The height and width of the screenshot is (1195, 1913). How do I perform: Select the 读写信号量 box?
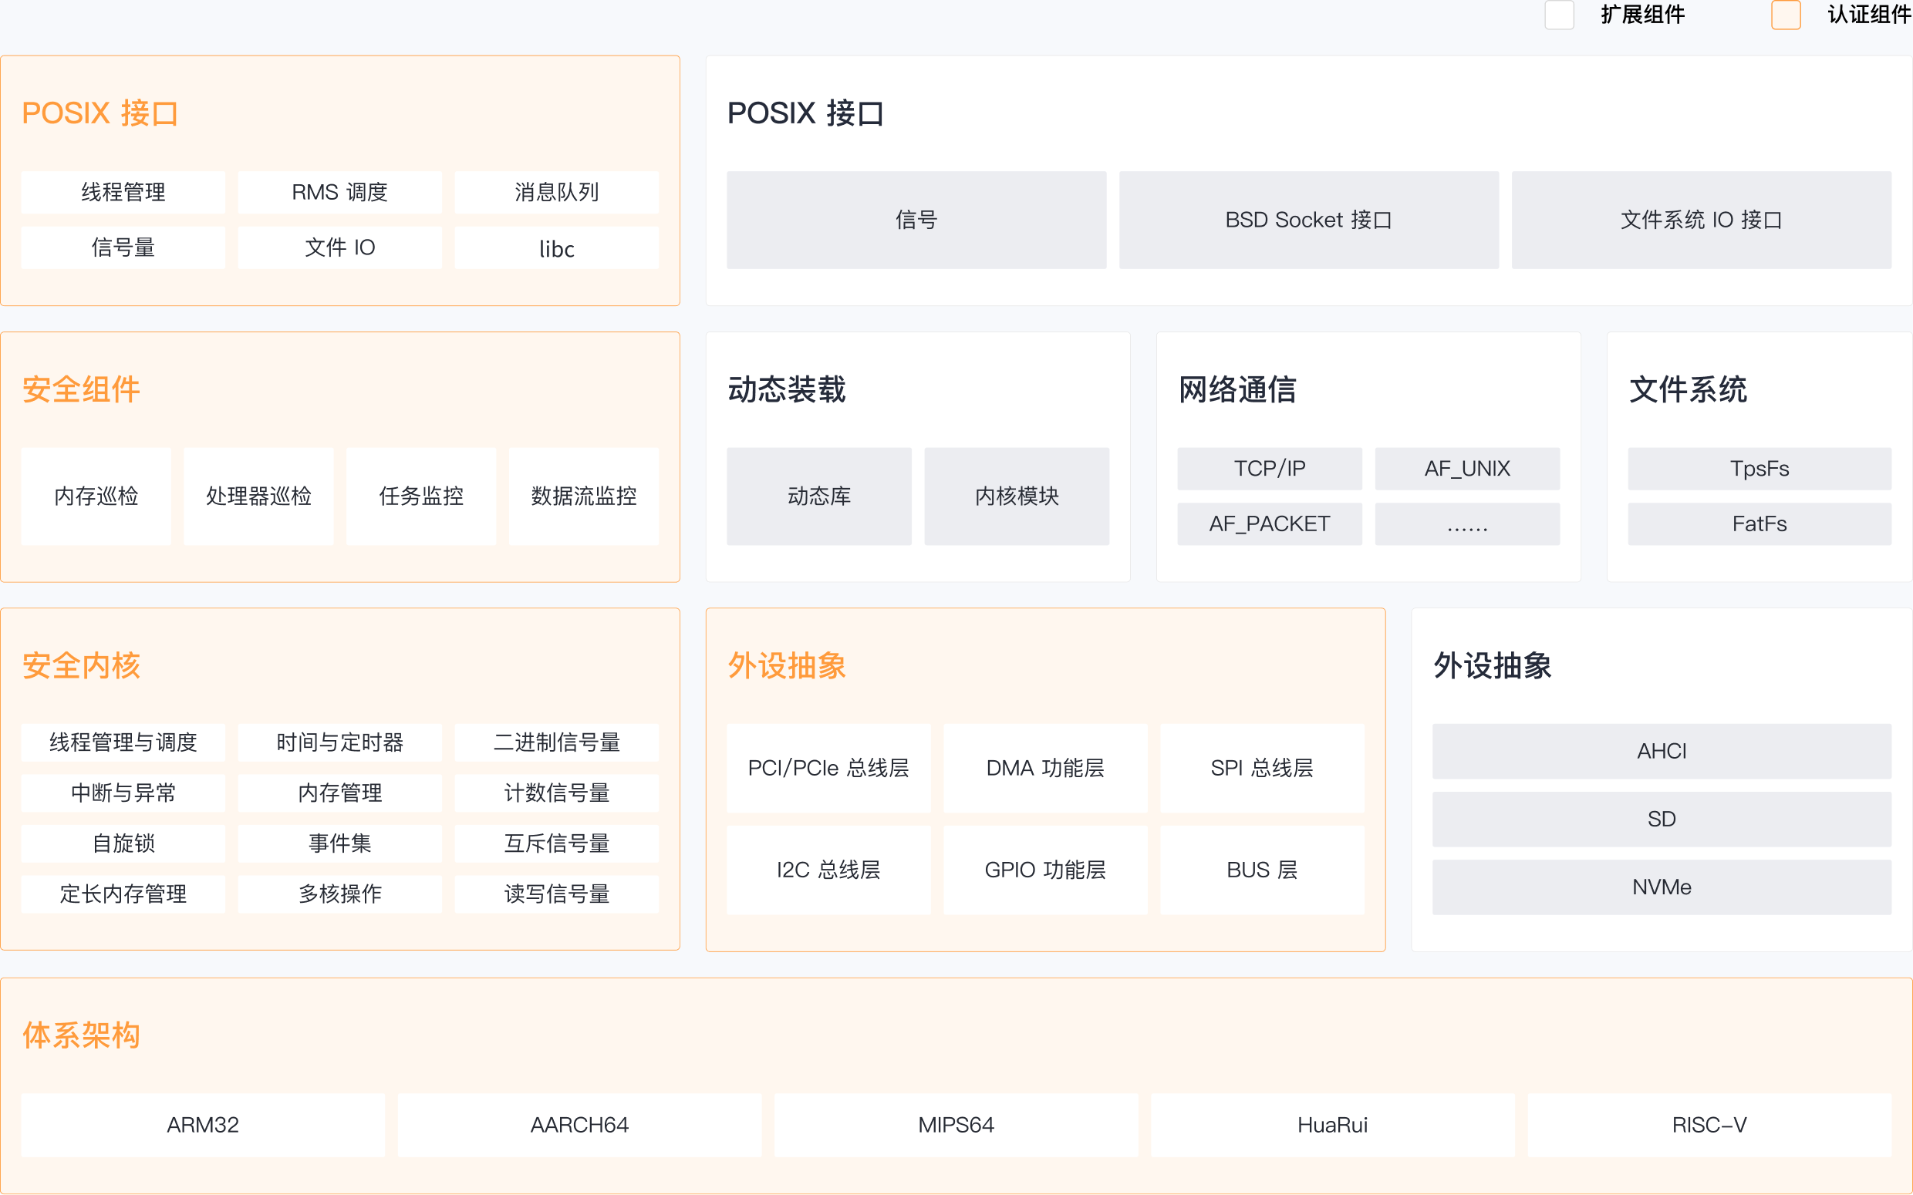click(556, 894)
